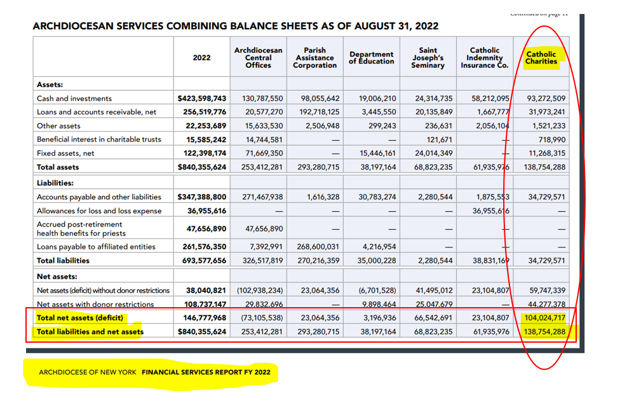Select the "Liabilities:" section heading

[x=55, y=183]
